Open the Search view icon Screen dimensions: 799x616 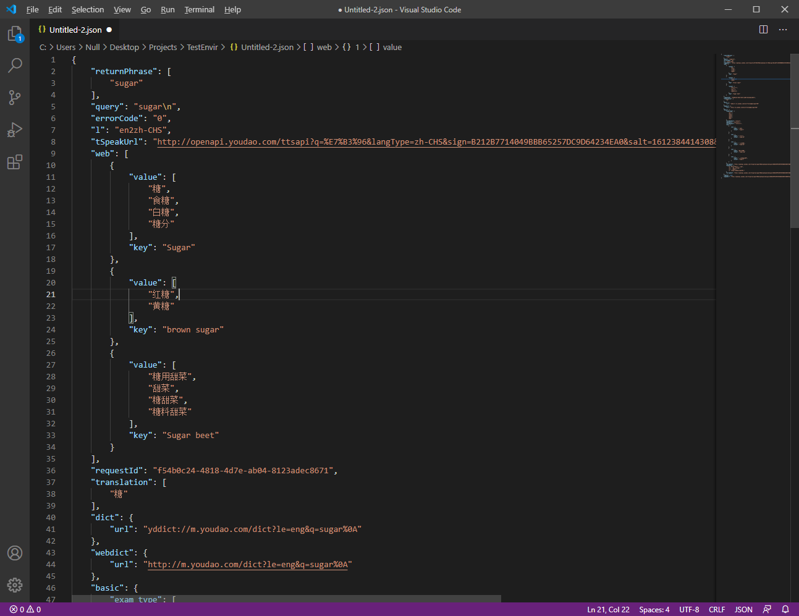[x=15, y=65]
